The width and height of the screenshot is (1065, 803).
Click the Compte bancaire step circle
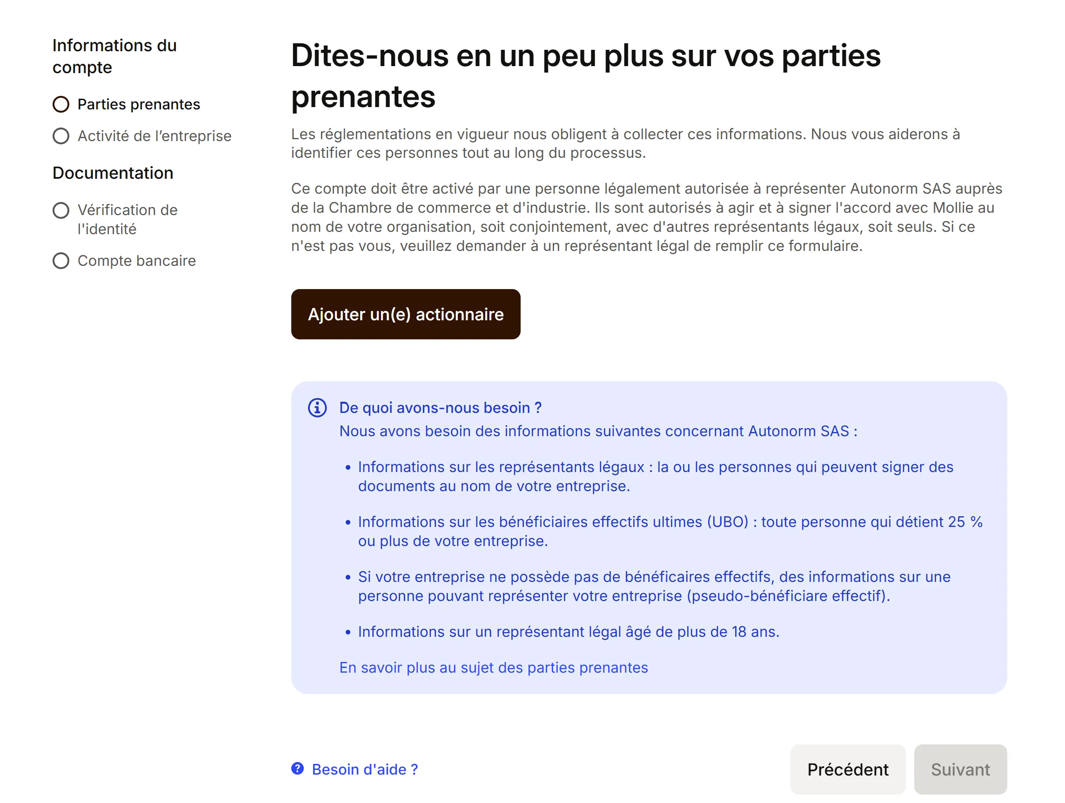point(60,261)
